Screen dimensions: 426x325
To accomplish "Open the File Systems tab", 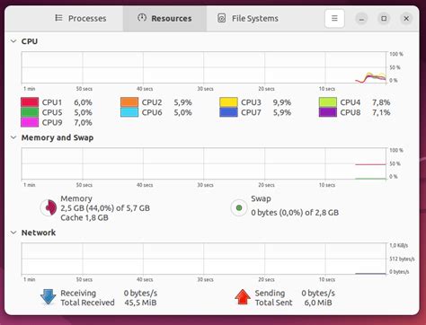I will (248, 19).
